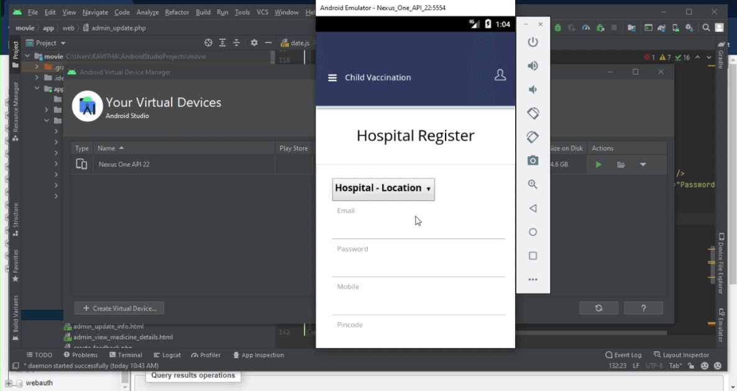Screen dimensions: 737x391
Task: Click Create Virtual Device button
Action: click(x=119, y=308)
